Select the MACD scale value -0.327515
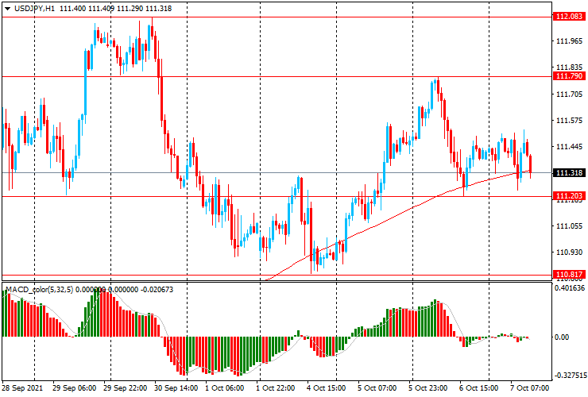 pyautogui.click(x=570, y=376)
